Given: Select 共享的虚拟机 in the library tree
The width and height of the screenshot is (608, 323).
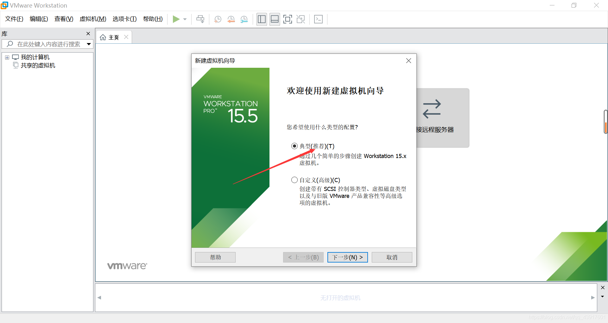Looking at the screenshot, I should coord(38,65).
